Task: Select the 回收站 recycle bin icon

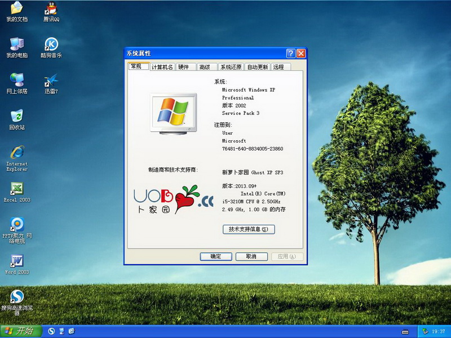Action: pyautogui.click(x=17, y=117)
